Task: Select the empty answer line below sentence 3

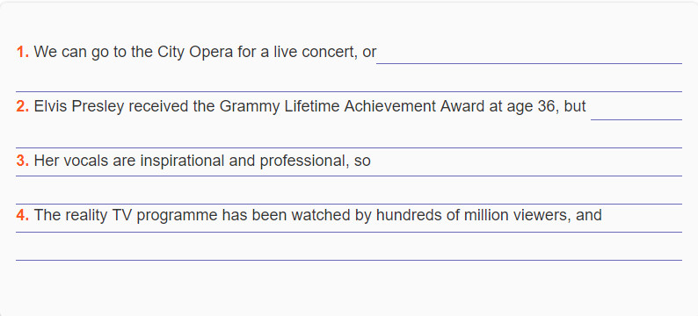Action: (x=349, y=195)
